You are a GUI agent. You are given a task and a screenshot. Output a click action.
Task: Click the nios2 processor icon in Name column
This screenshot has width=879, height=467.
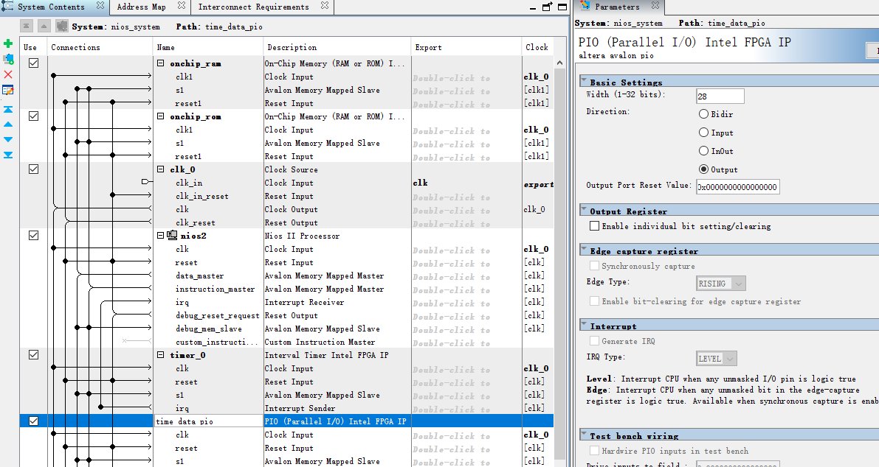click(x=173, y=236)
